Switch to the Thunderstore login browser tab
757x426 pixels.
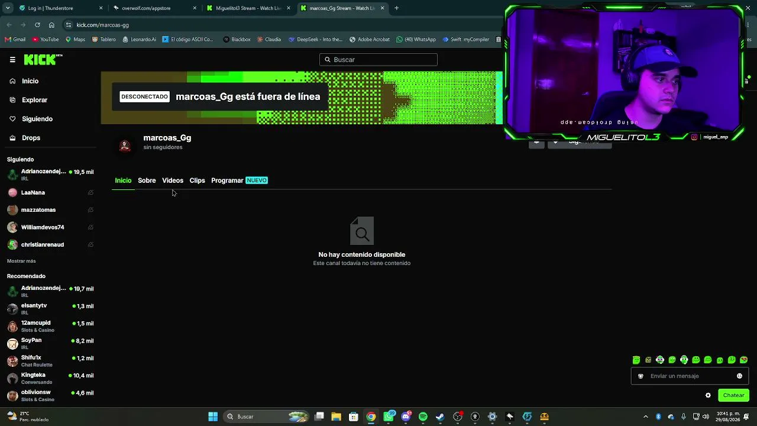point(60,8)
